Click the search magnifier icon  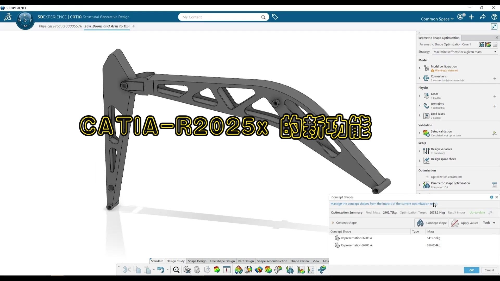[x=263, y=17]
